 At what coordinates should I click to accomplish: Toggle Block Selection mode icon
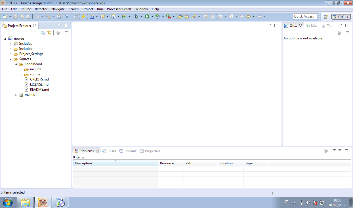[206, 16]
